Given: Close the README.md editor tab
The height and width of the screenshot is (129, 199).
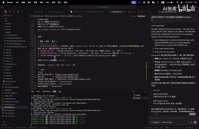Looking at the screenshot, I should pyautogui.click(x=125, y=12).
